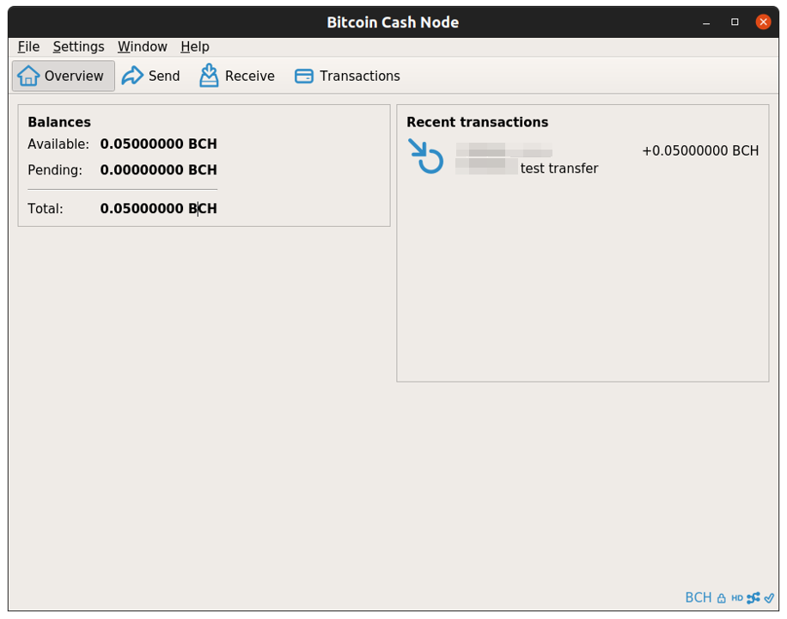Select the 'test transfer' recent transaction

click(x=558, y=169)
